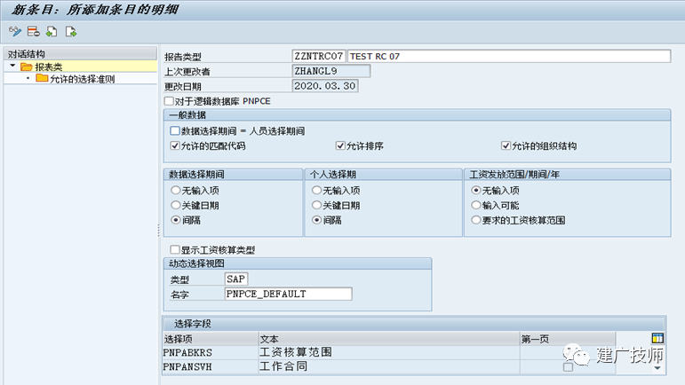Screen dimensions: 685x385
Task: Select the PNPANSVH table cell
Action: [x=211, y=366]
